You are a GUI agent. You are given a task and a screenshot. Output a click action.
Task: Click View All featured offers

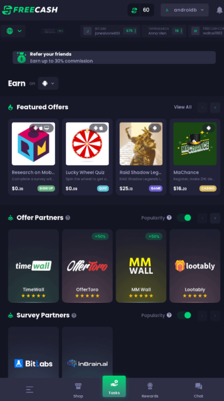pos(183,107)
